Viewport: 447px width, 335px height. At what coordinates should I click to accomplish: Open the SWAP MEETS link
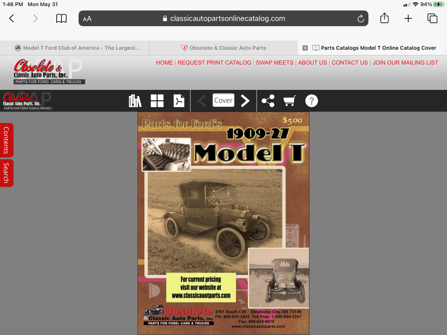pyautogui.click(x=275, y=62)
